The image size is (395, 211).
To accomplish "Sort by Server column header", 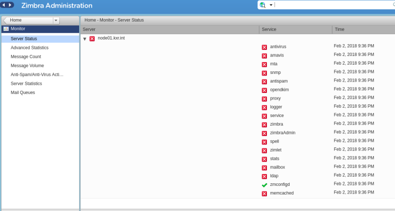I will 170,29.
